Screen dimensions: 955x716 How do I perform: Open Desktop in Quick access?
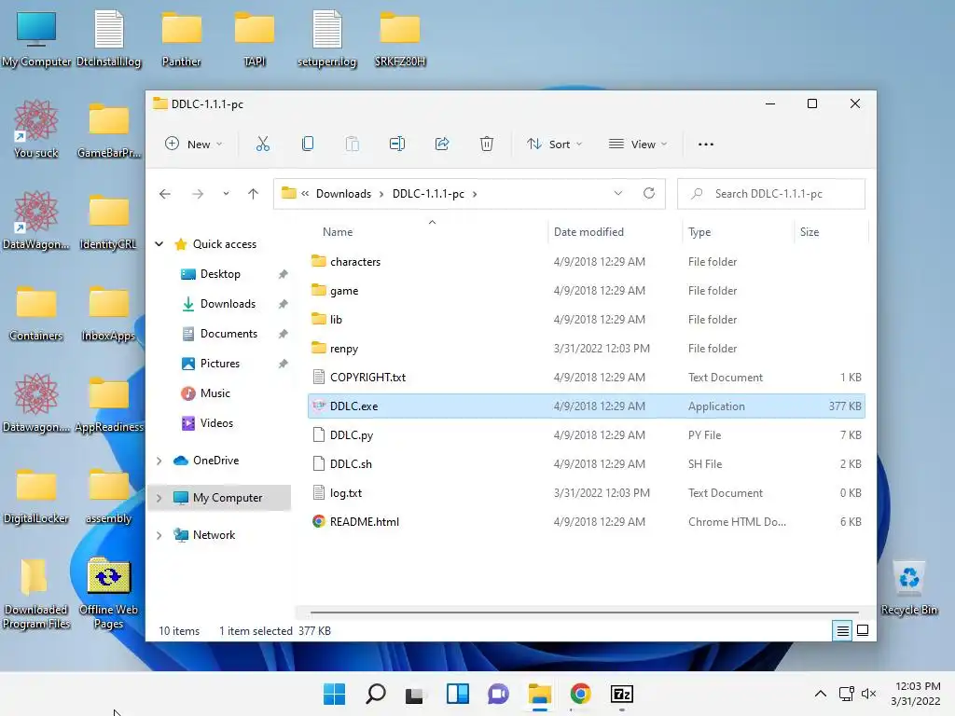[x=220, y=274]
